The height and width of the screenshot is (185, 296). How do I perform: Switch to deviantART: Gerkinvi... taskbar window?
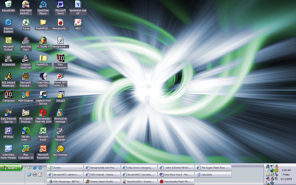pyautogui.click(x=65, y=175)
